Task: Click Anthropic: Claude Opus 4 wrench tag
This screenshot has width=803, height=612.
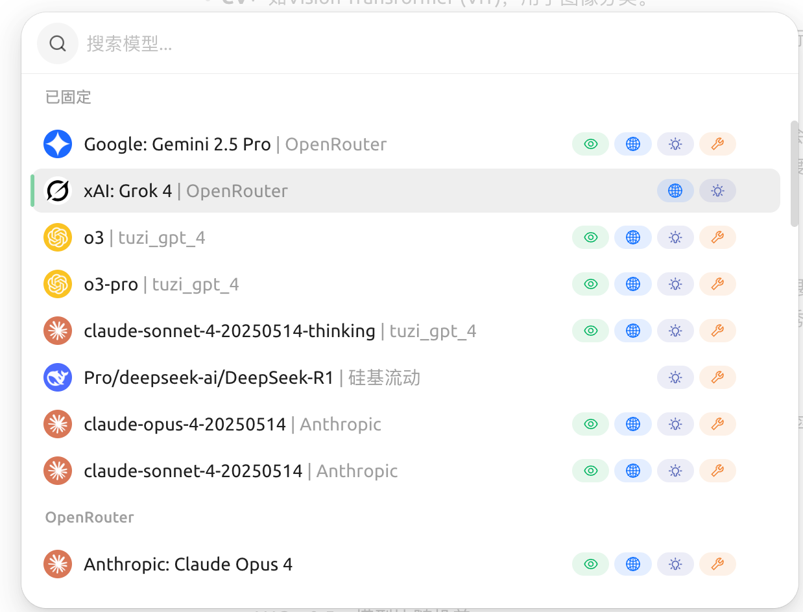Action: [x=717, y=564]
